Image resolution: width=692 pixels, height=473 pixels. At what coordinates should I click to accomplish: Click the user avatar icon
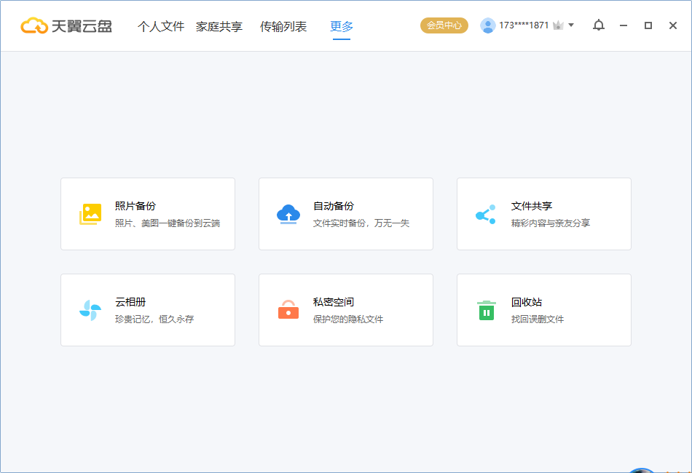[488, 25]
